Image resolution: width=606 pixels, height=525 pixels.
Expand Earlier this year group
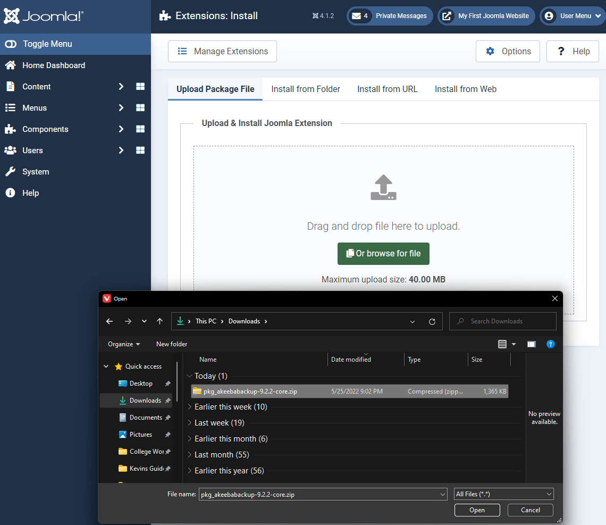tap(189, 471)
